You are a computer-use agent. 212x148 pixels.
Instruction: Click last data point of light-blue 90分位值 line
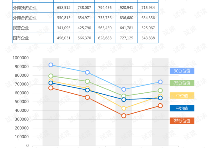point(160,82)
